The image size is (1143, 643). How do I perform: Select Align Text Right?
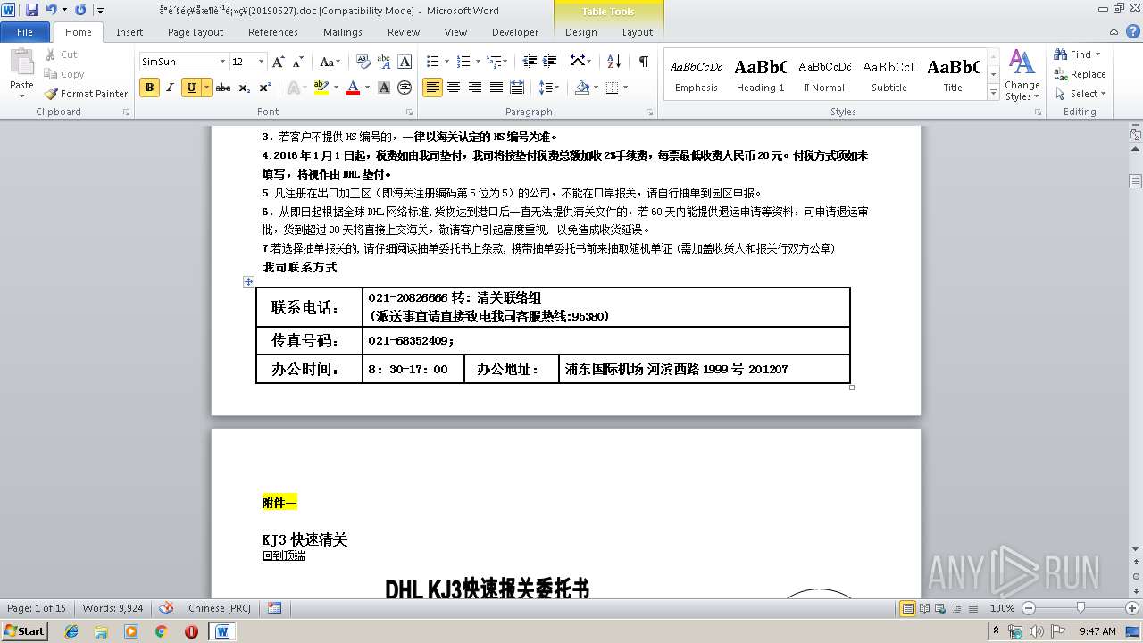tap(474, 88)
